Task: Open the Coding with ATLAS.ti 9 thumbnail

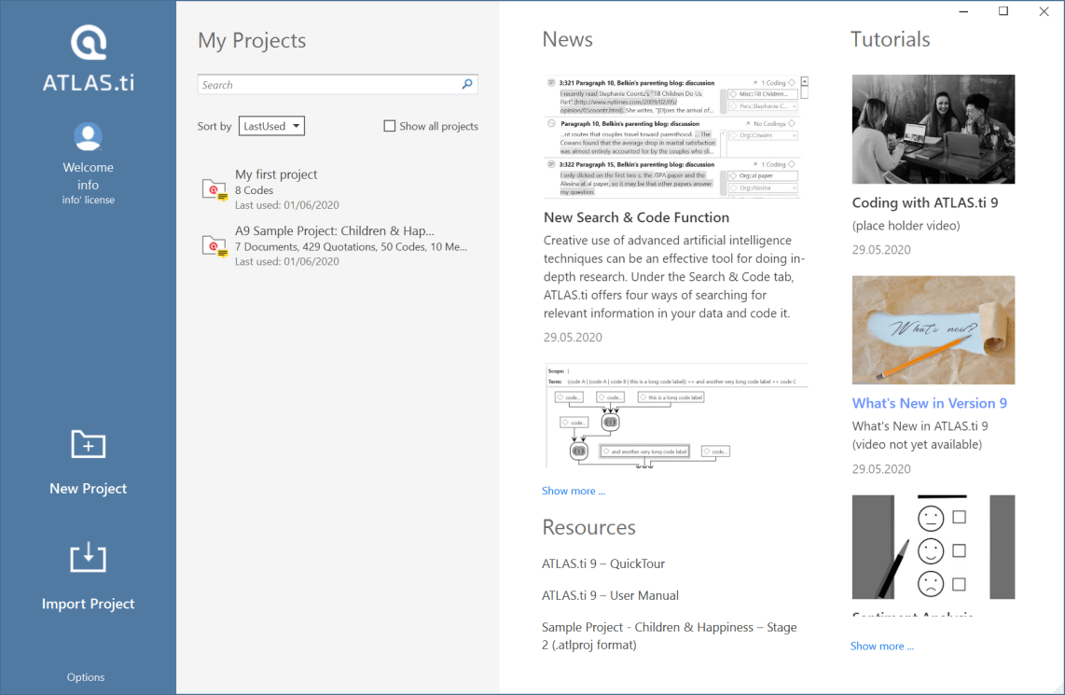Action: click(x=934, y=130)
